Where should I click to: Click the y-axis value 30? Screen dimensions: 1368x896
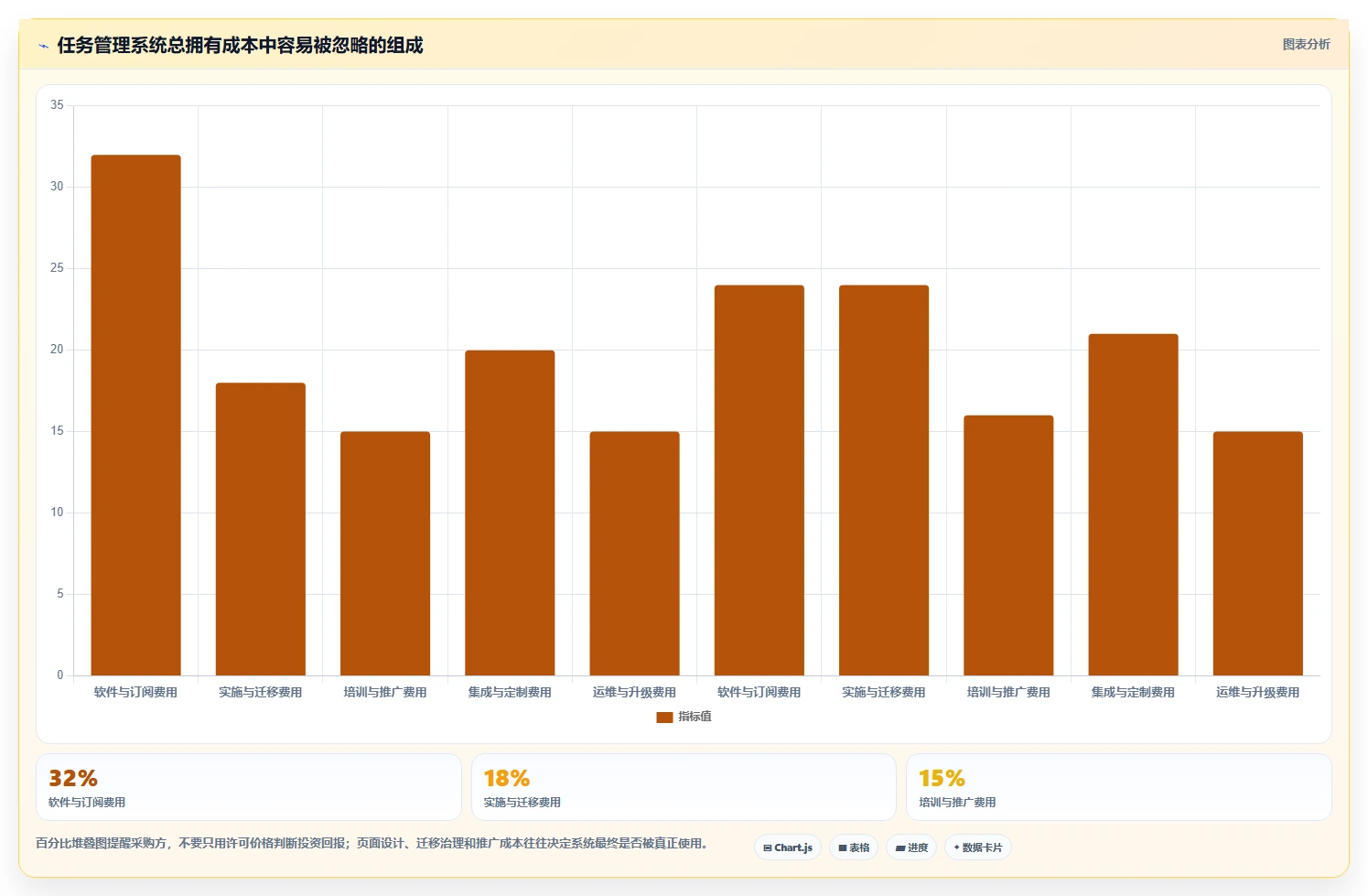57,187
